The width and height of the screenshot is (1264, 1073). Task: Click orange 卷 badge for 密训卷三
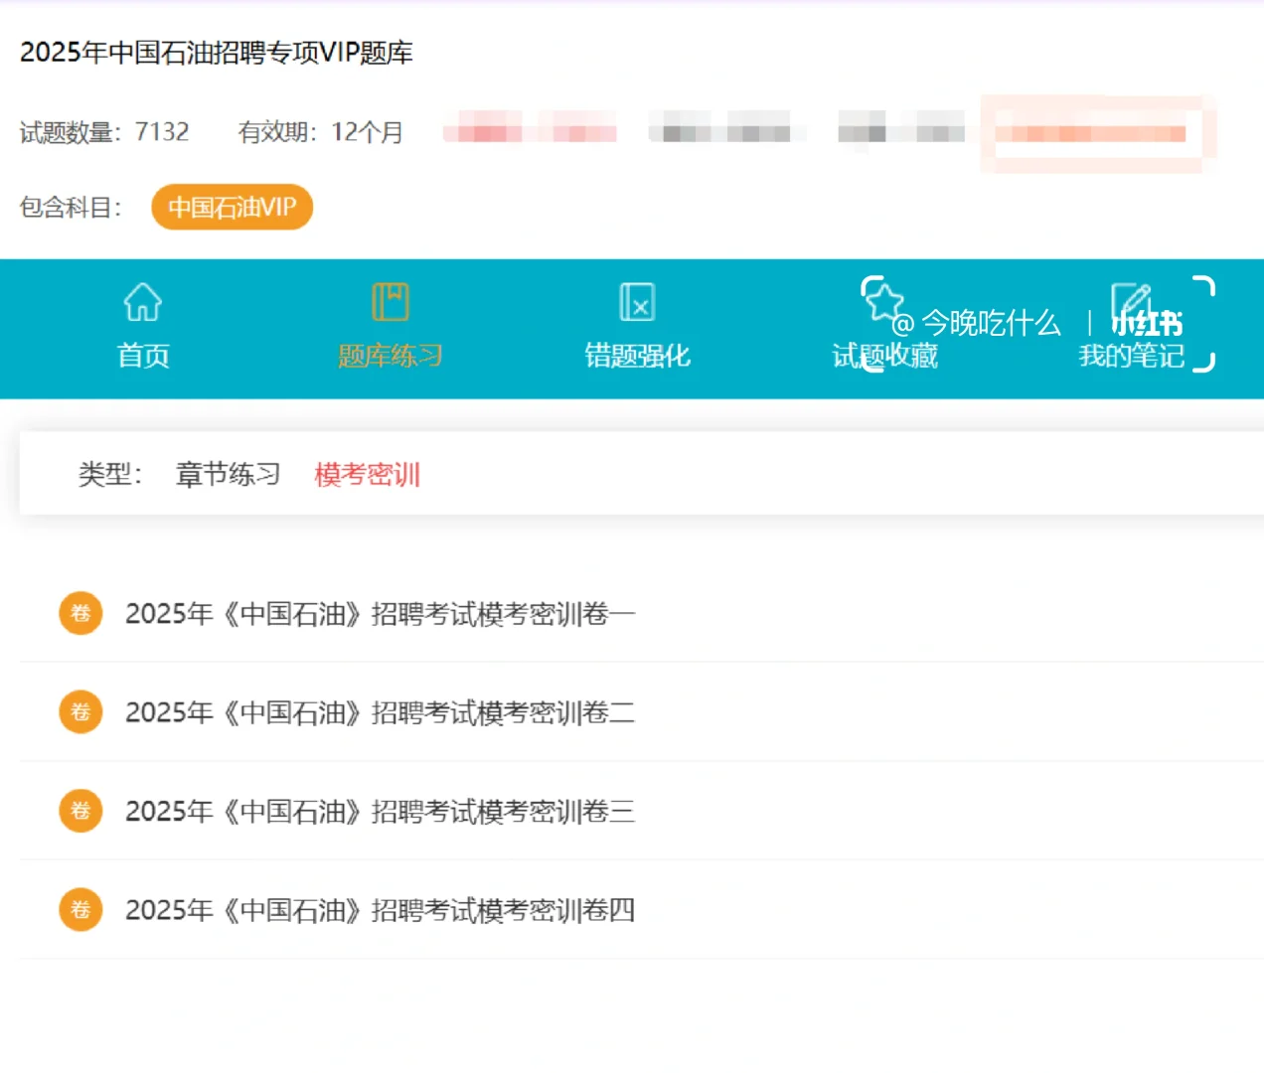tap(80, 811)
